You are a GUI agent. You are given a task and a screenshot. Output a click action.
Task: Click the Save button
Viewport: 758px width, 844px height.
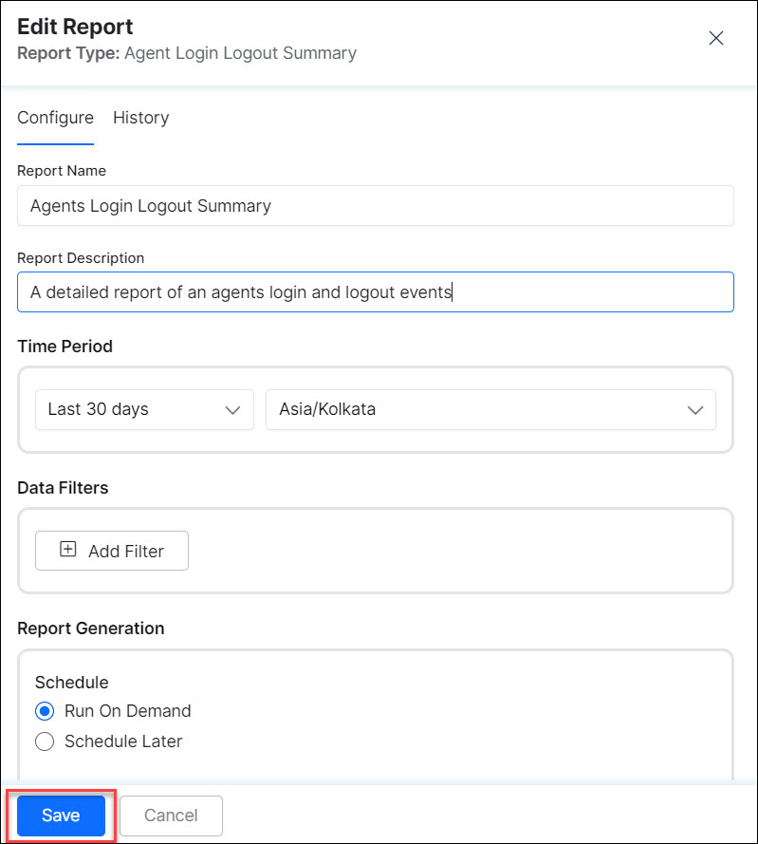(60, 815)
